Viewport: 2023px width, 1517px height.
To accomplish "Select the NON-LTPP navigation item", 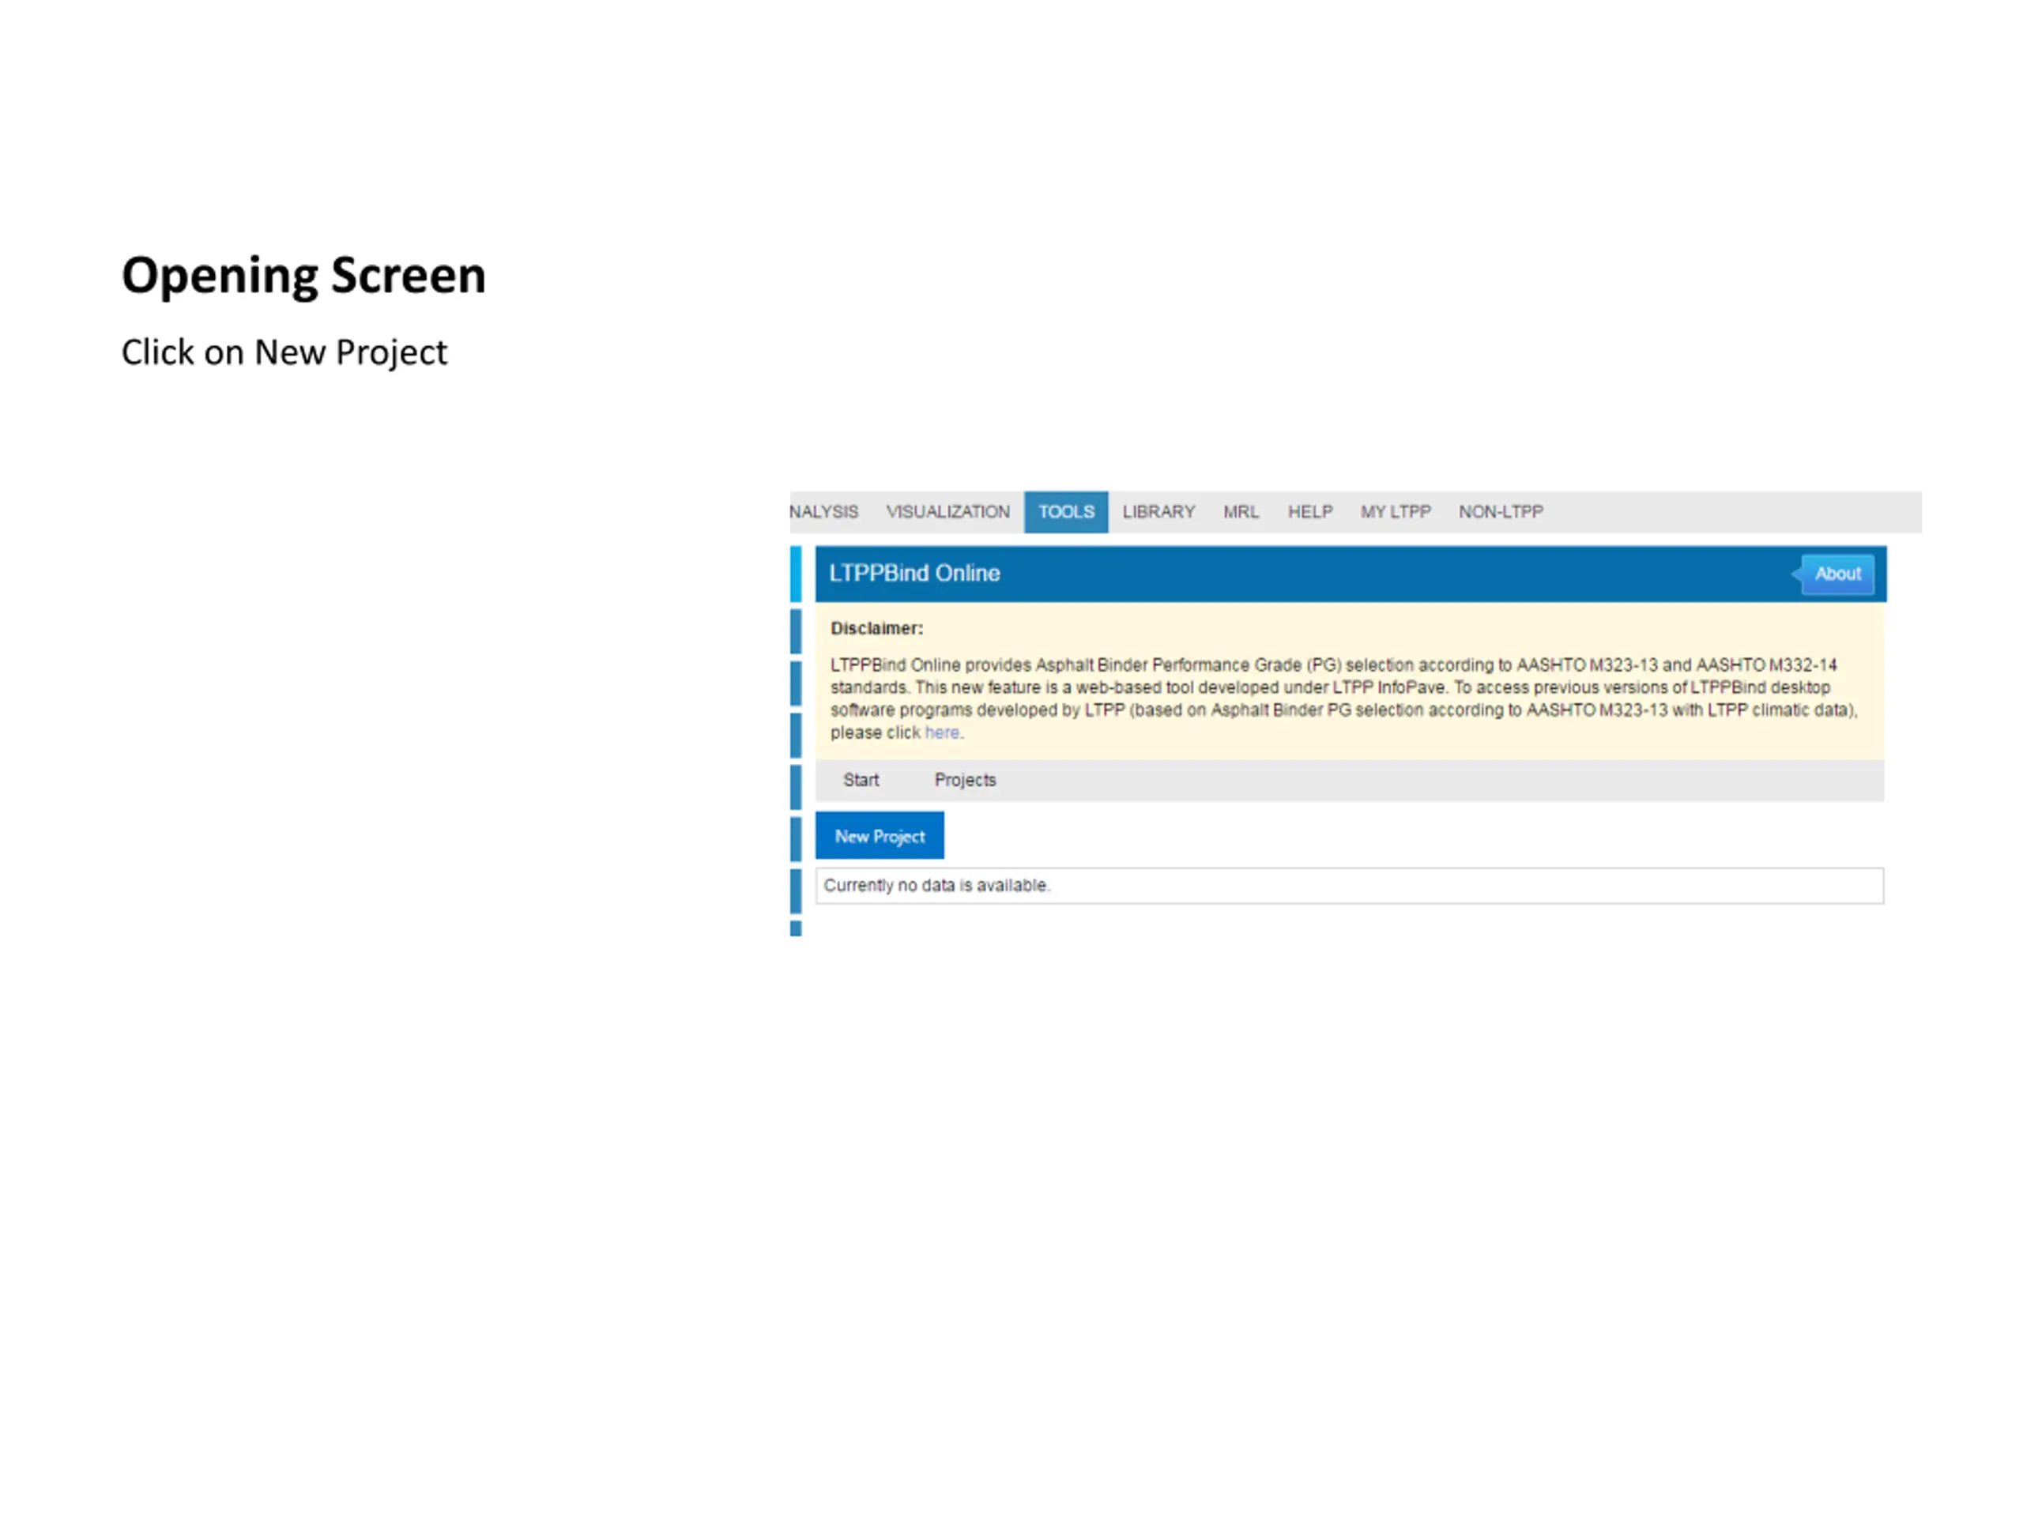I will (1500, 512).
